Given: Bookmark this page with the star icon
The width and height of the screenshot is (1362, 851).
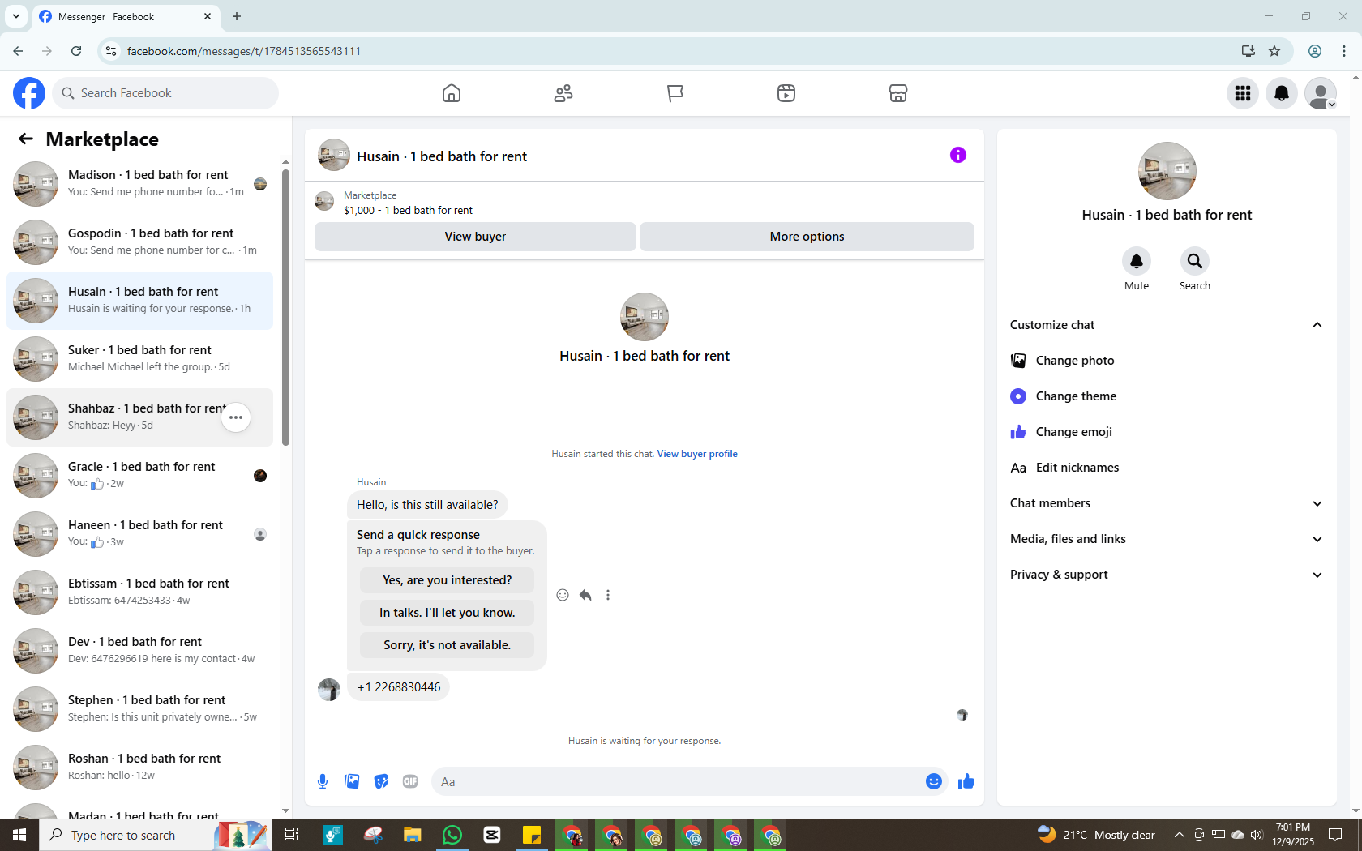Looking at the screenshot, I should 1274,51.
